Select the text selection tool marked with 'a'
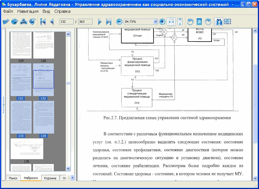Viewport: 259px width, 189px height. point(199,22)
